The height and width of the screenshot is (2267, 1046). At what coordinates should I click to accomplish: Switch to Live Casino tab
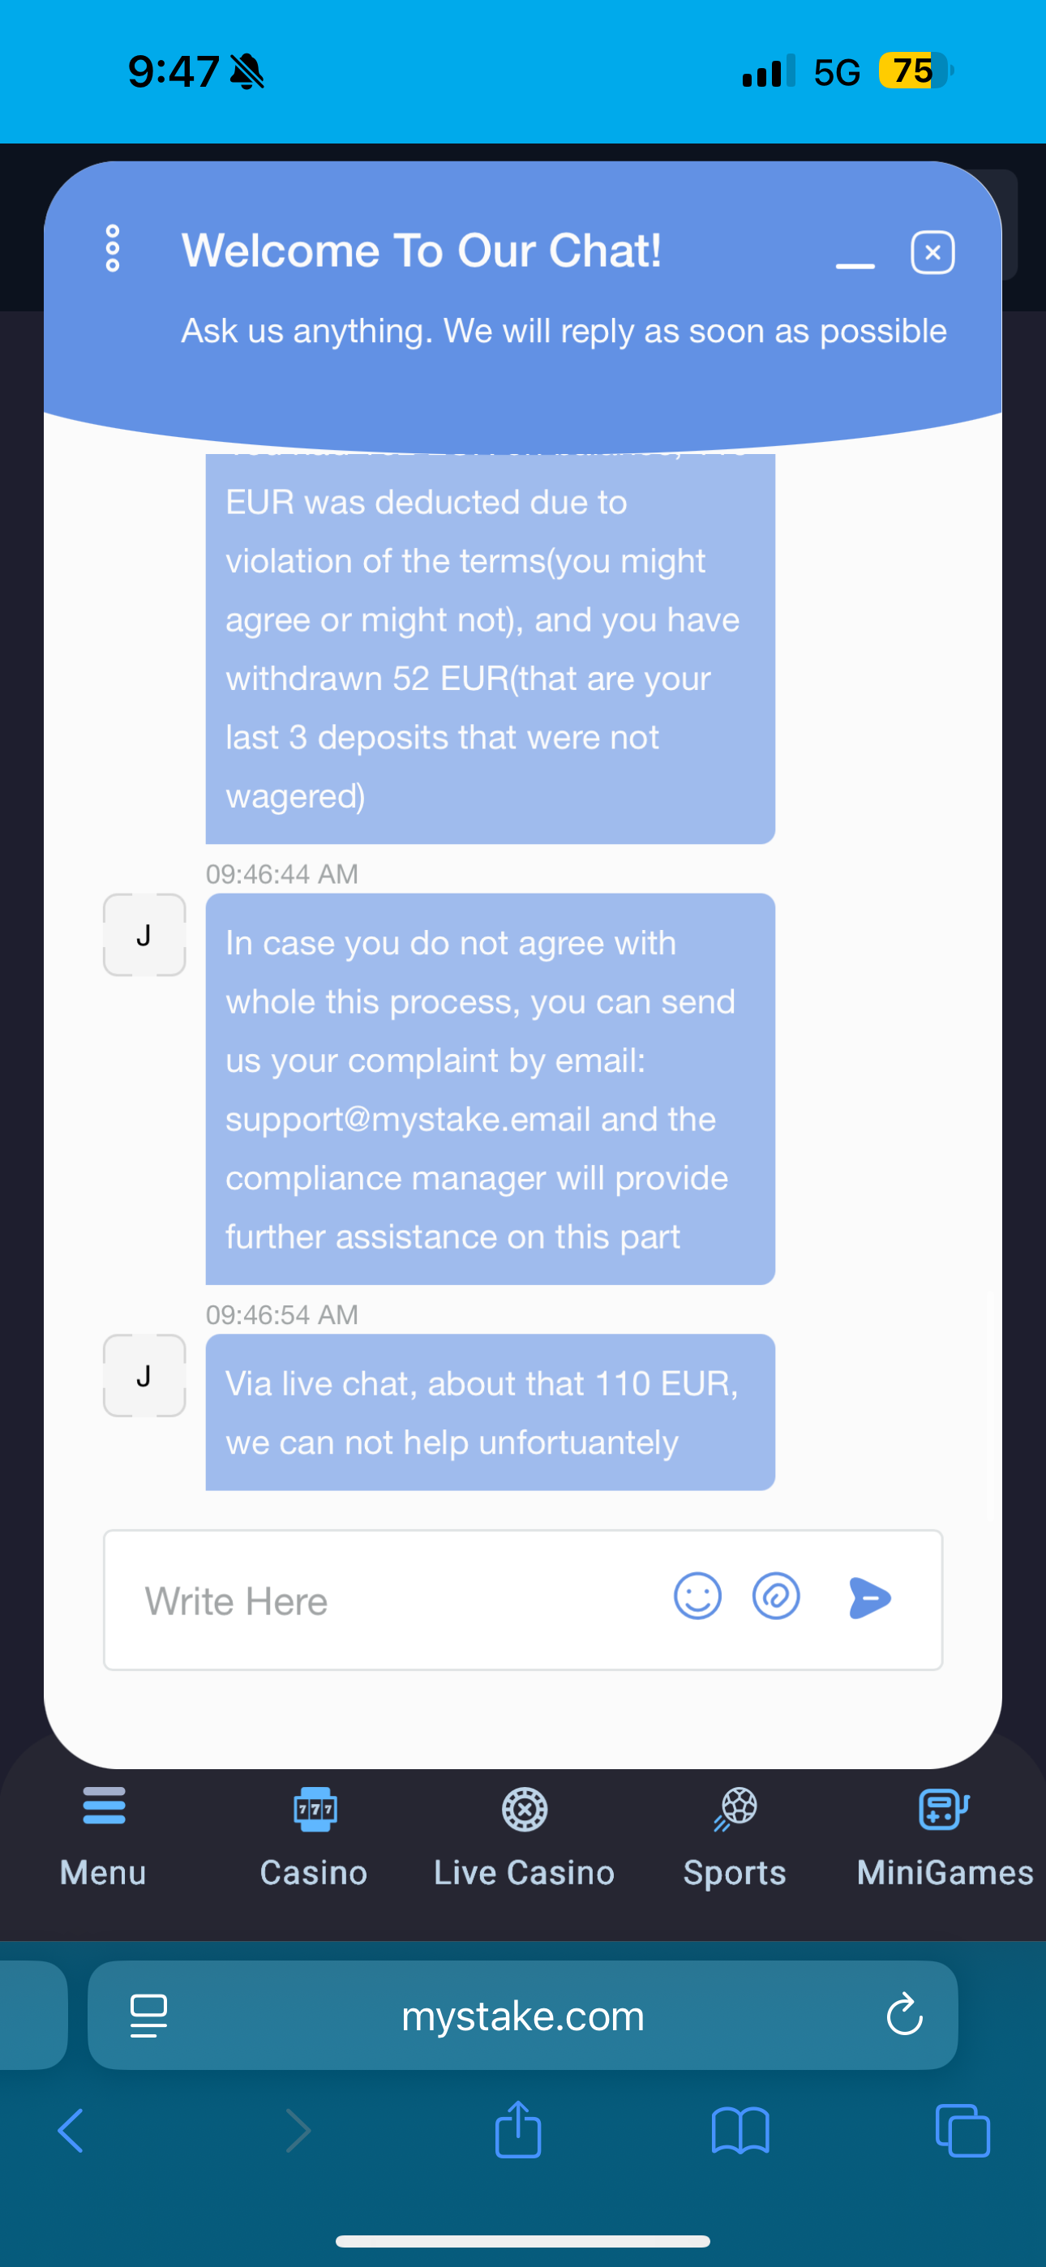(x=524, y=1836)
